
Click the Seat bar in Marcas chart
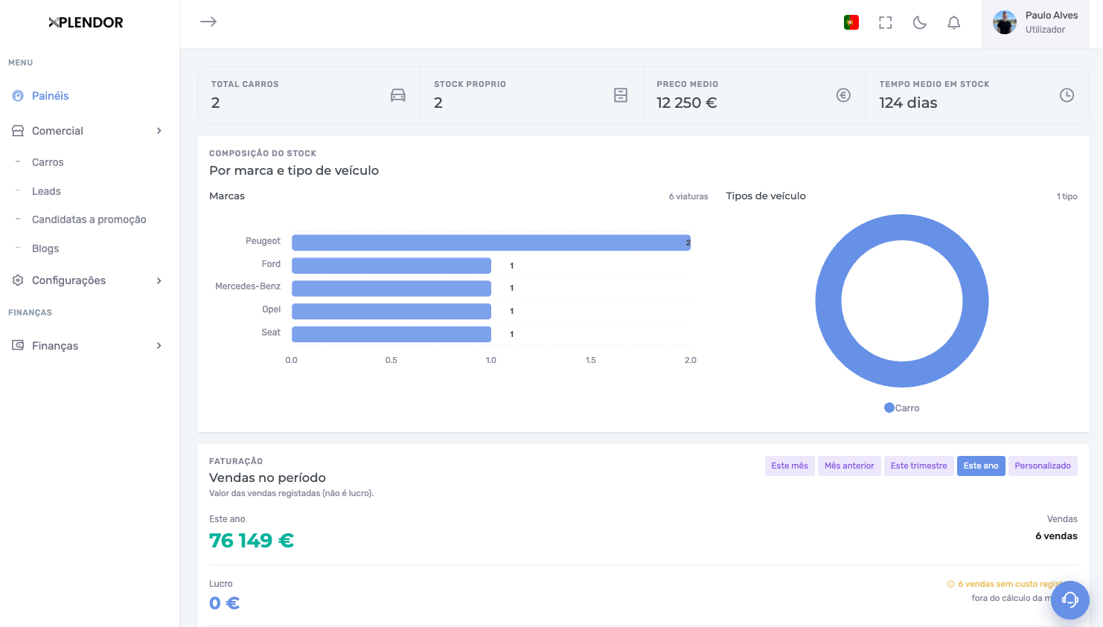[x=391, y=334]
